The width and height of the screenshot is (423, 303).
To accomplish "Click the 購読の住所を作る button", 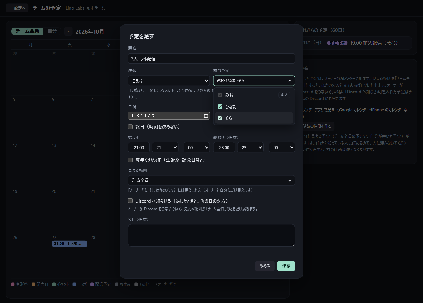I will click(x=317, y=126).
